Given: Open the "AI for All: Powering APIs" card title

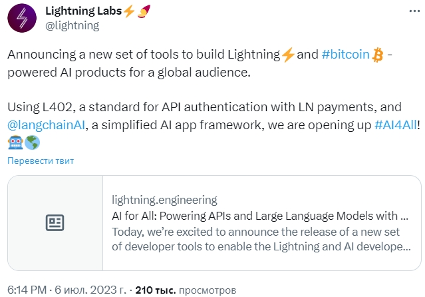Looking at the screenshot, I should [x=259, y=216].
